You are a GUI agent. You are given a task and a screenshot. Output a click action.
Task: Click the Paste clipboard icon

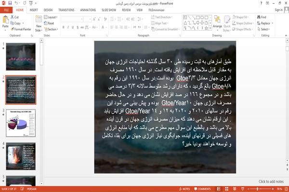click(x=5, y=20)
